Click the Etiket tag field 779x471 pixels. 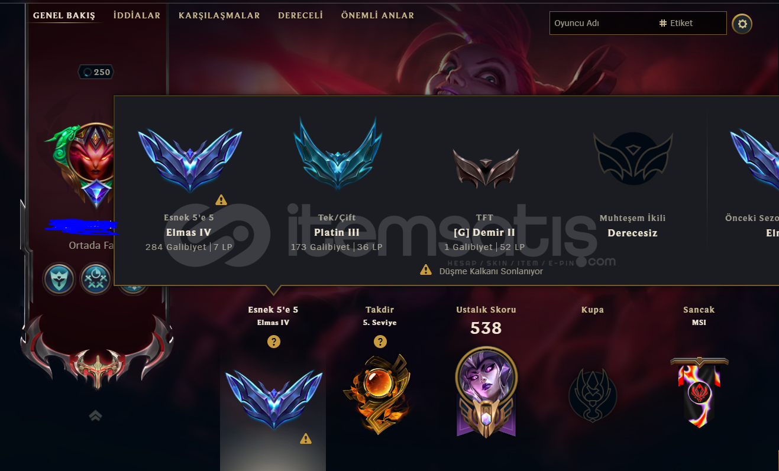pyautogui.click(x=691, y=23)
